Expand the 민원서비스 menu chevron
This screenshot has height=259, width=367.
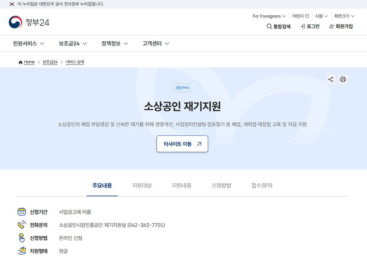click(43, 44)
